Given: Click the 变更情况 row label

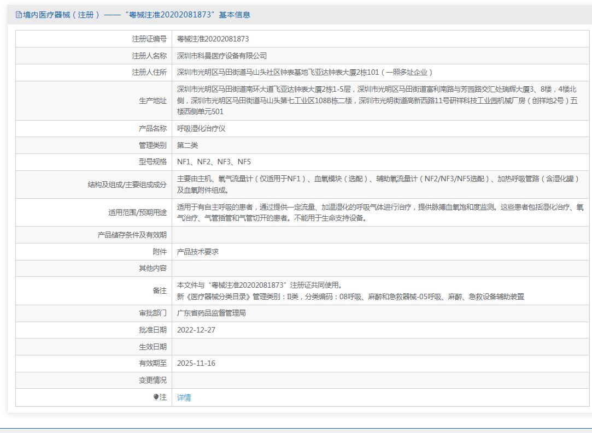Looking at the screenshot, I should click(x=153, y=380).
